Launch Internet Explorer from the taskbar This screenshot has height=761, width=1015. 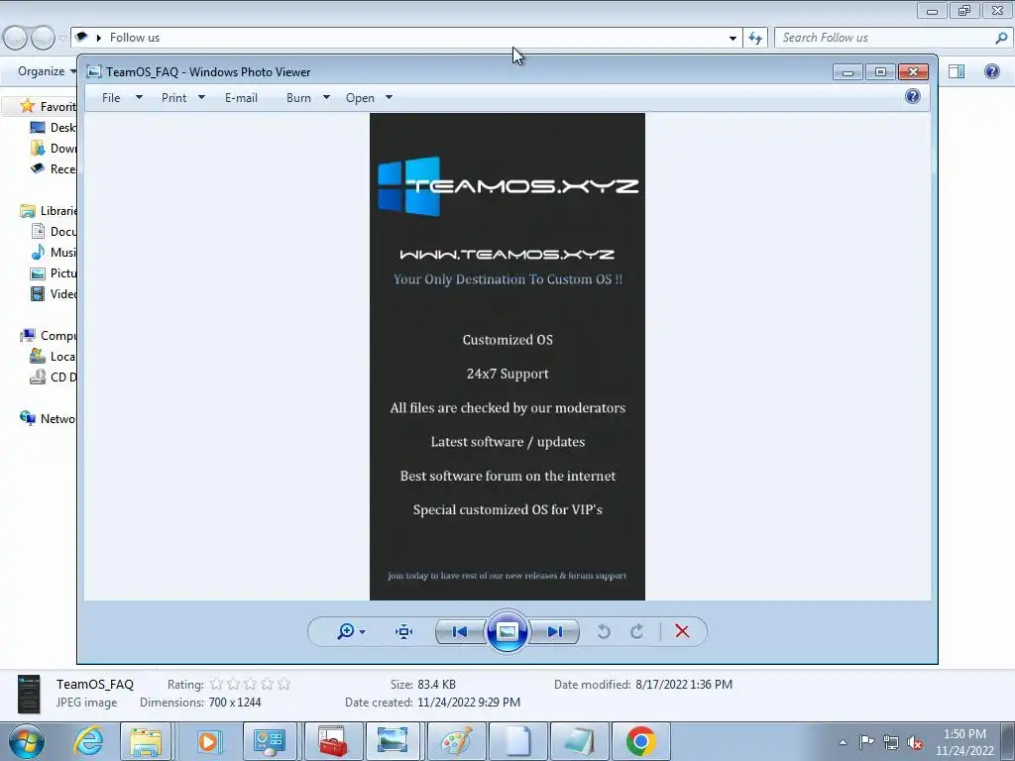[88, 741]
